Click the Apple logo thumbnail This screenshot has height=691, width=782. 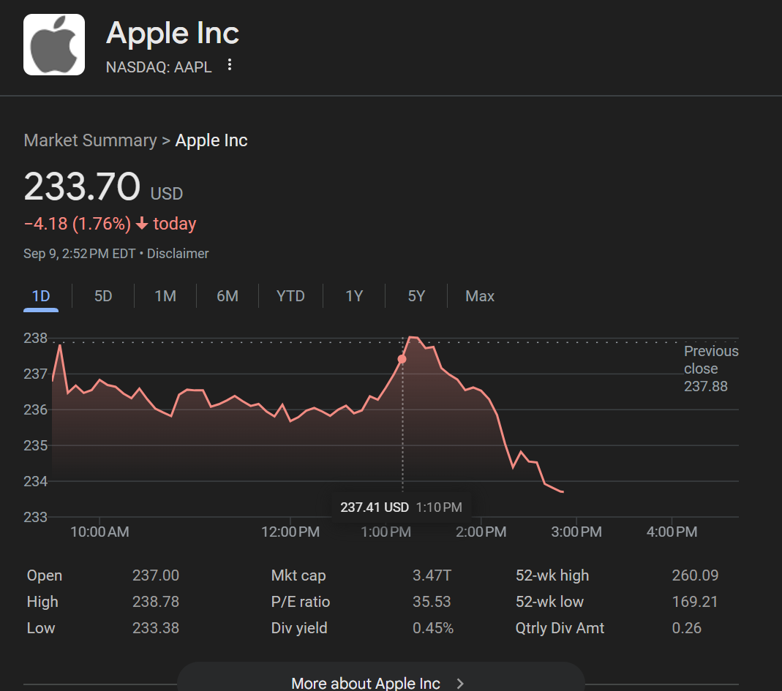click(54, 45)
